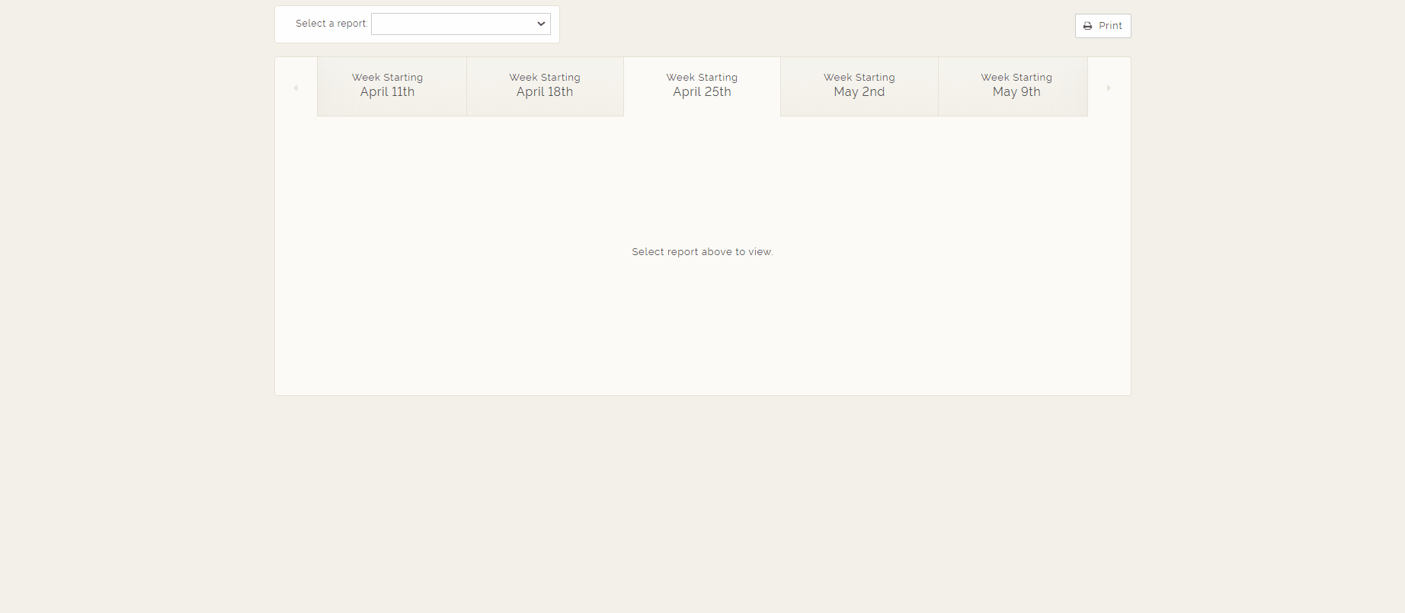Click the report dropdown chevron arrow
This screenshot has width=1405, height=613.
click(541, 24)
